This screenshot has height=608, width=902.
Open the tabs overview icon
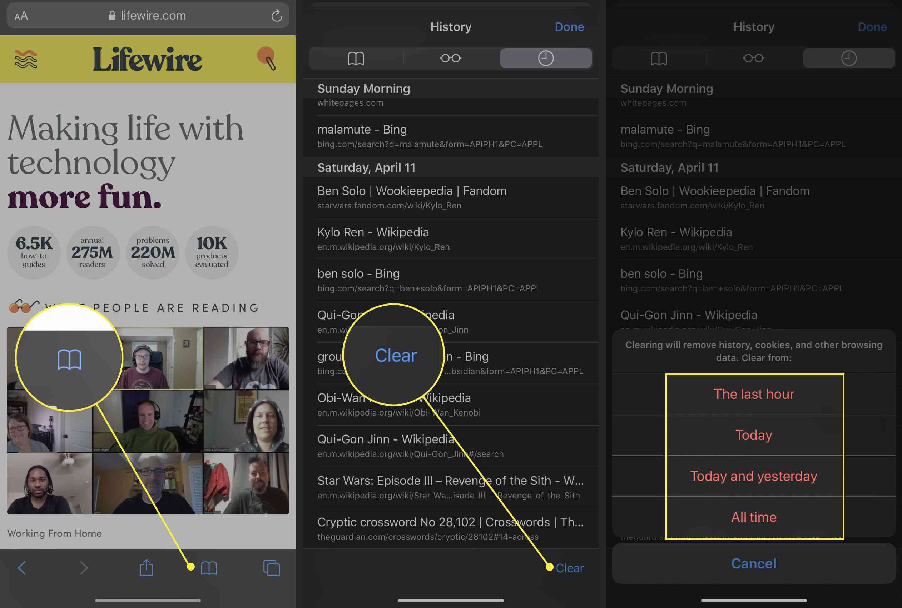pyautogui.click(x=272, y=568)
